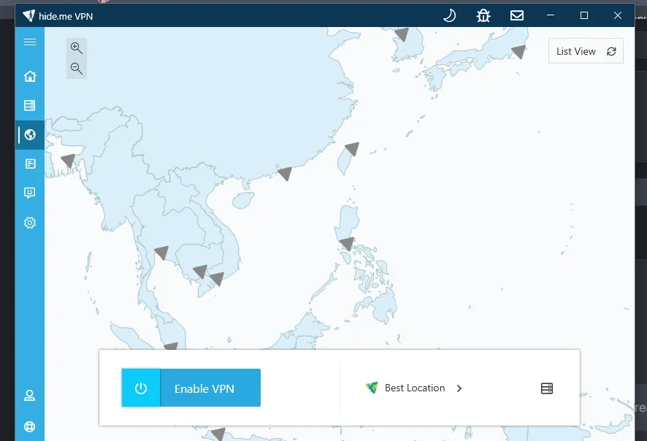The width and height of the screenshot is (647, 441).
Task: Open the feedback smiley chat icon
Action: pyautogui.click(x=30, y=193)
